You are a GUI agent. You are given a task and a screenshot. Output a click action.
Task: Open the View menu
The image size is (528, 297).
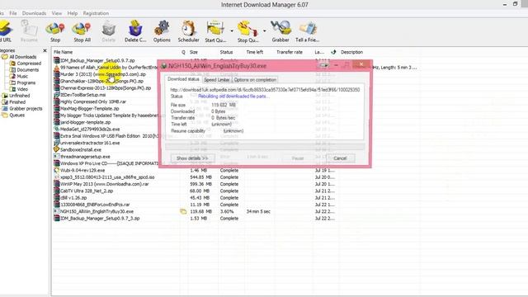[57, 13]
